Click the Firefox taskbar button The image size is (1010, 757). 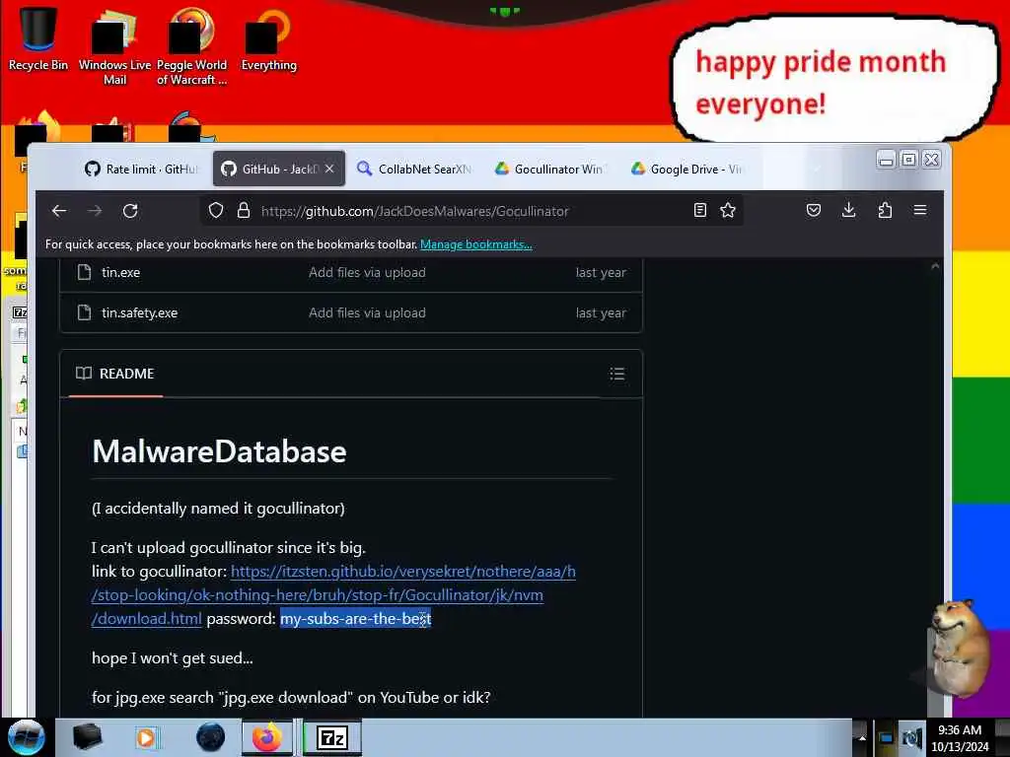click(x=267, y=737)
